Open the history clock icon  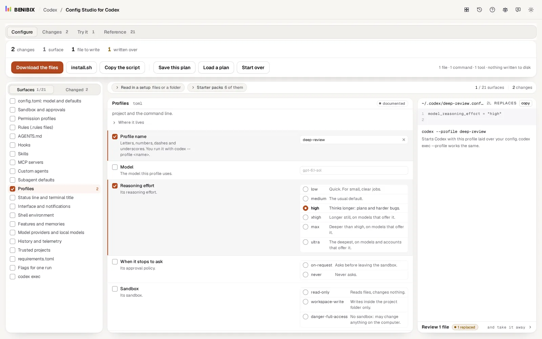click(x=479, y=10)
